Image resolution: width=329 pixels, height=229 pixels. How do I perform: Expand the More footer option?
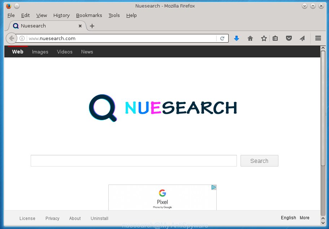[304, 218]
